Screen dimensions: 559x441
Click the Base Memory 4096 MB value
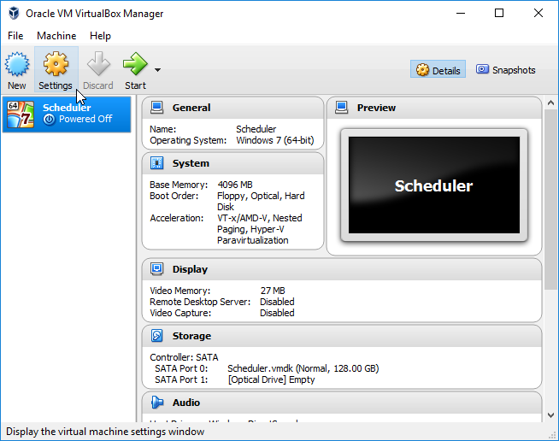[235, 185]
